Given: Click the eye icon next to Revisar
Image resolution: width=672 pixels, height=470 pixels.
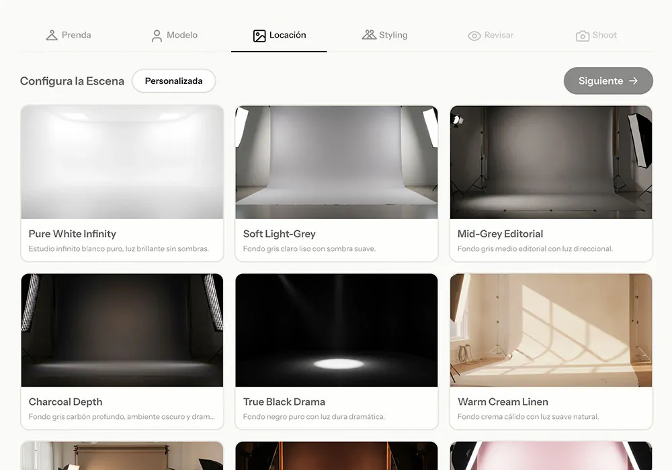Looking at the screenshot, I should point(474,36).
